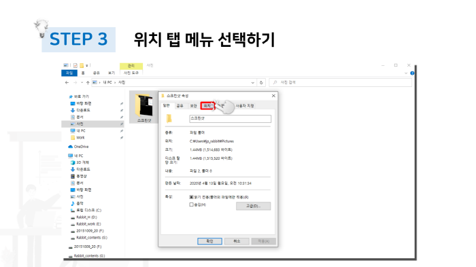476x267 pixels.
Task: Click the yellow 관리 contextual tab
Action: pyautogui.click(x=131, y=66)
